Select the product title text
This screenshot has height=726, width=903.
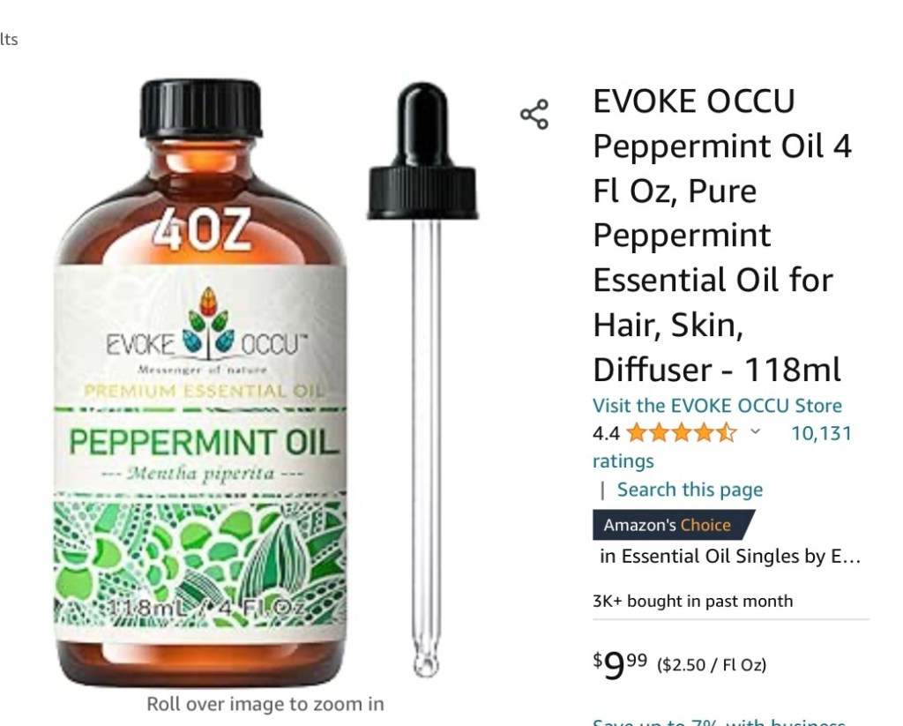722,235
